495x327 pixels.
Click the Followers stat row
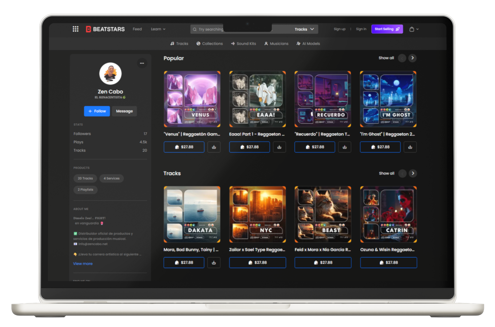(110, 134)
